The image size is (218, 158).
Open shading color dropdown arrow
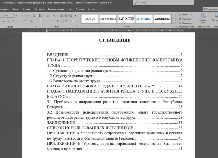[x=69, y=21]
